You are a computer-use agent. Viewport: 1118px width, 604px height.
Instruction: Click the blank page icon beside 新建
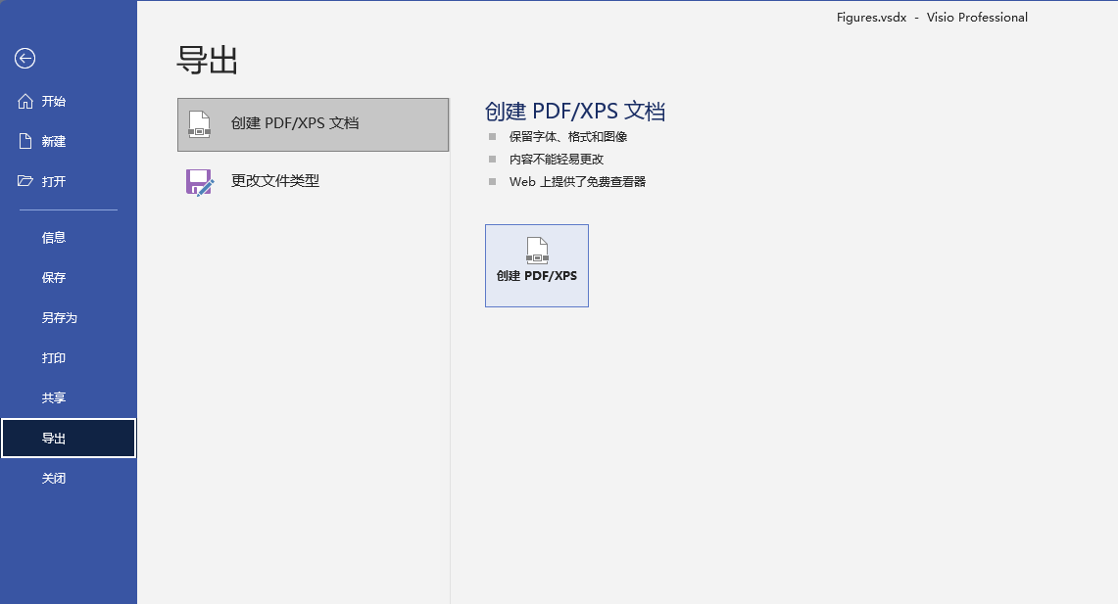pyautogui.click(x=24, y=141)
